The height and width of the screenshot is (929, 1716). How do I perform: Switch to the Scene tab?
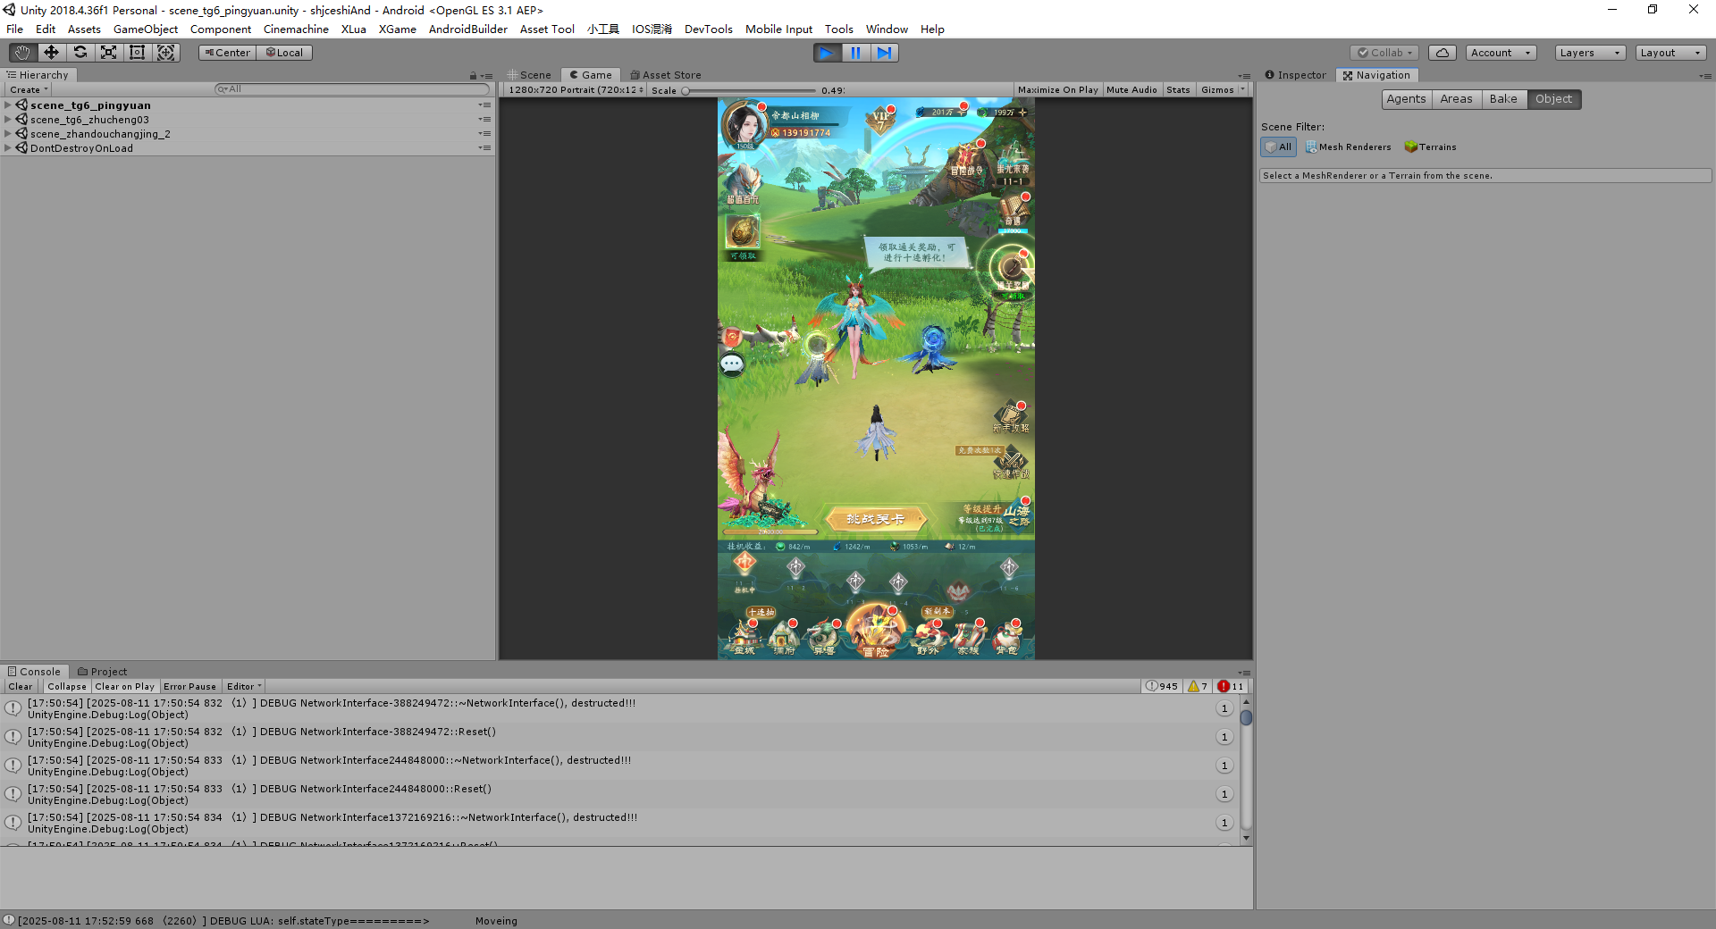[529, 75]
